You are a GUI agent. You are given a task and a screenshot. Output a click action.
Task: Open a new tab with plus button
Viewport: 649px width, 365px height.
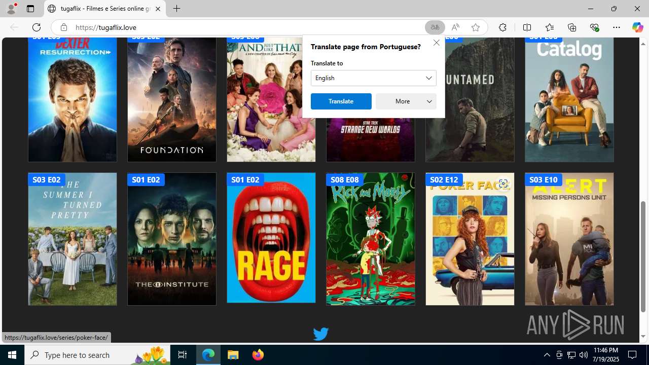pyautogui.click(x=176, y=9)
